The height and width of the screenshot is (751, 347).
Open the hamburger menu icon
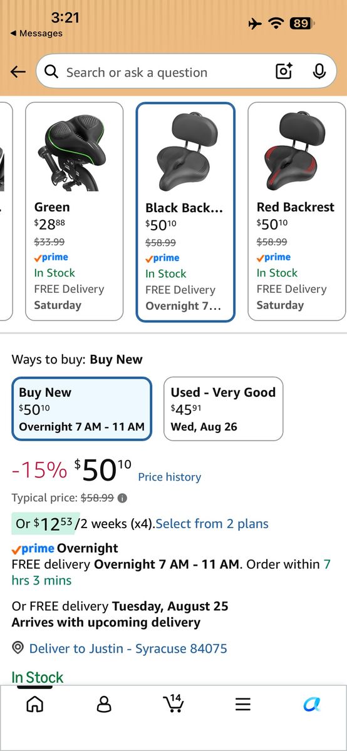243,704
